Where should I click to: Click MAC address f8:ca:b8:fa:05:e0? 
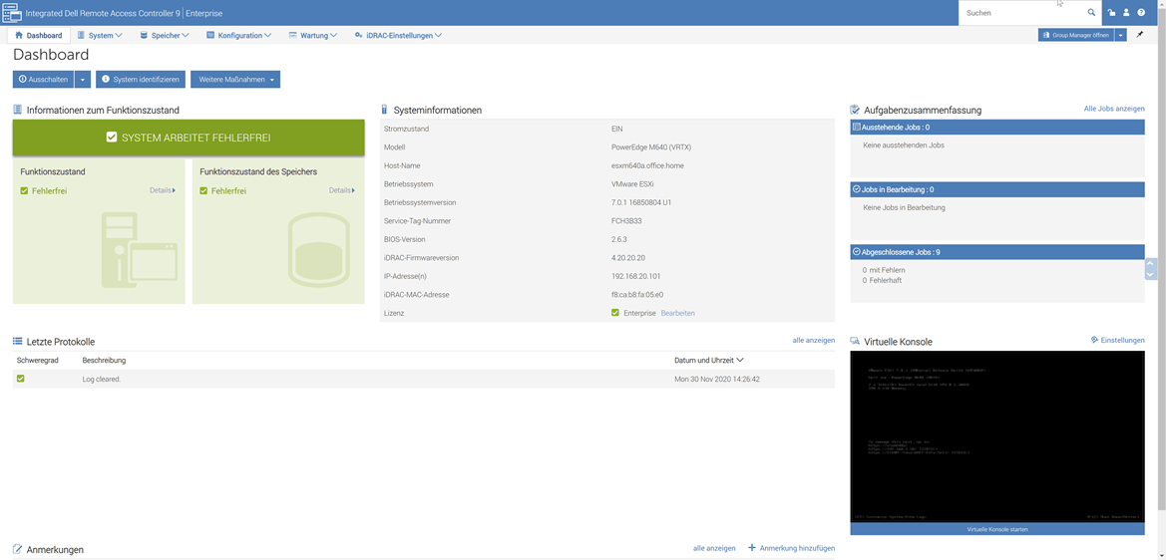(x=636, y=294)
